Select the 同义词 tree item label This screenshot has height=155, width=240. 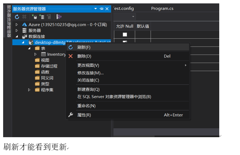(47, 78)
